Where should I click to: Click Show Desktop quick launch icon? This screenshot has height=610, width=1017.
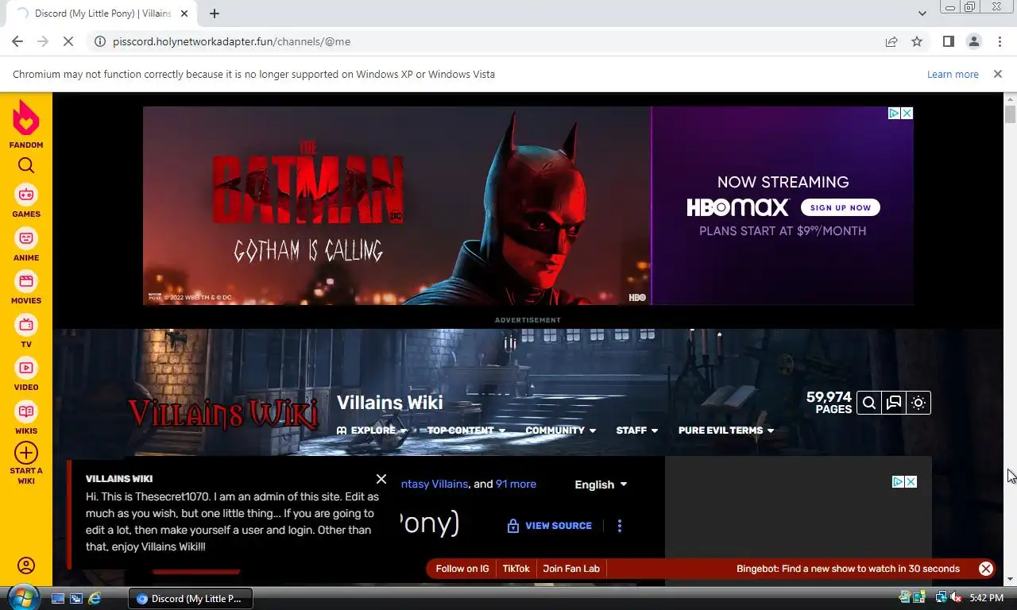click(x=58, y=598)
